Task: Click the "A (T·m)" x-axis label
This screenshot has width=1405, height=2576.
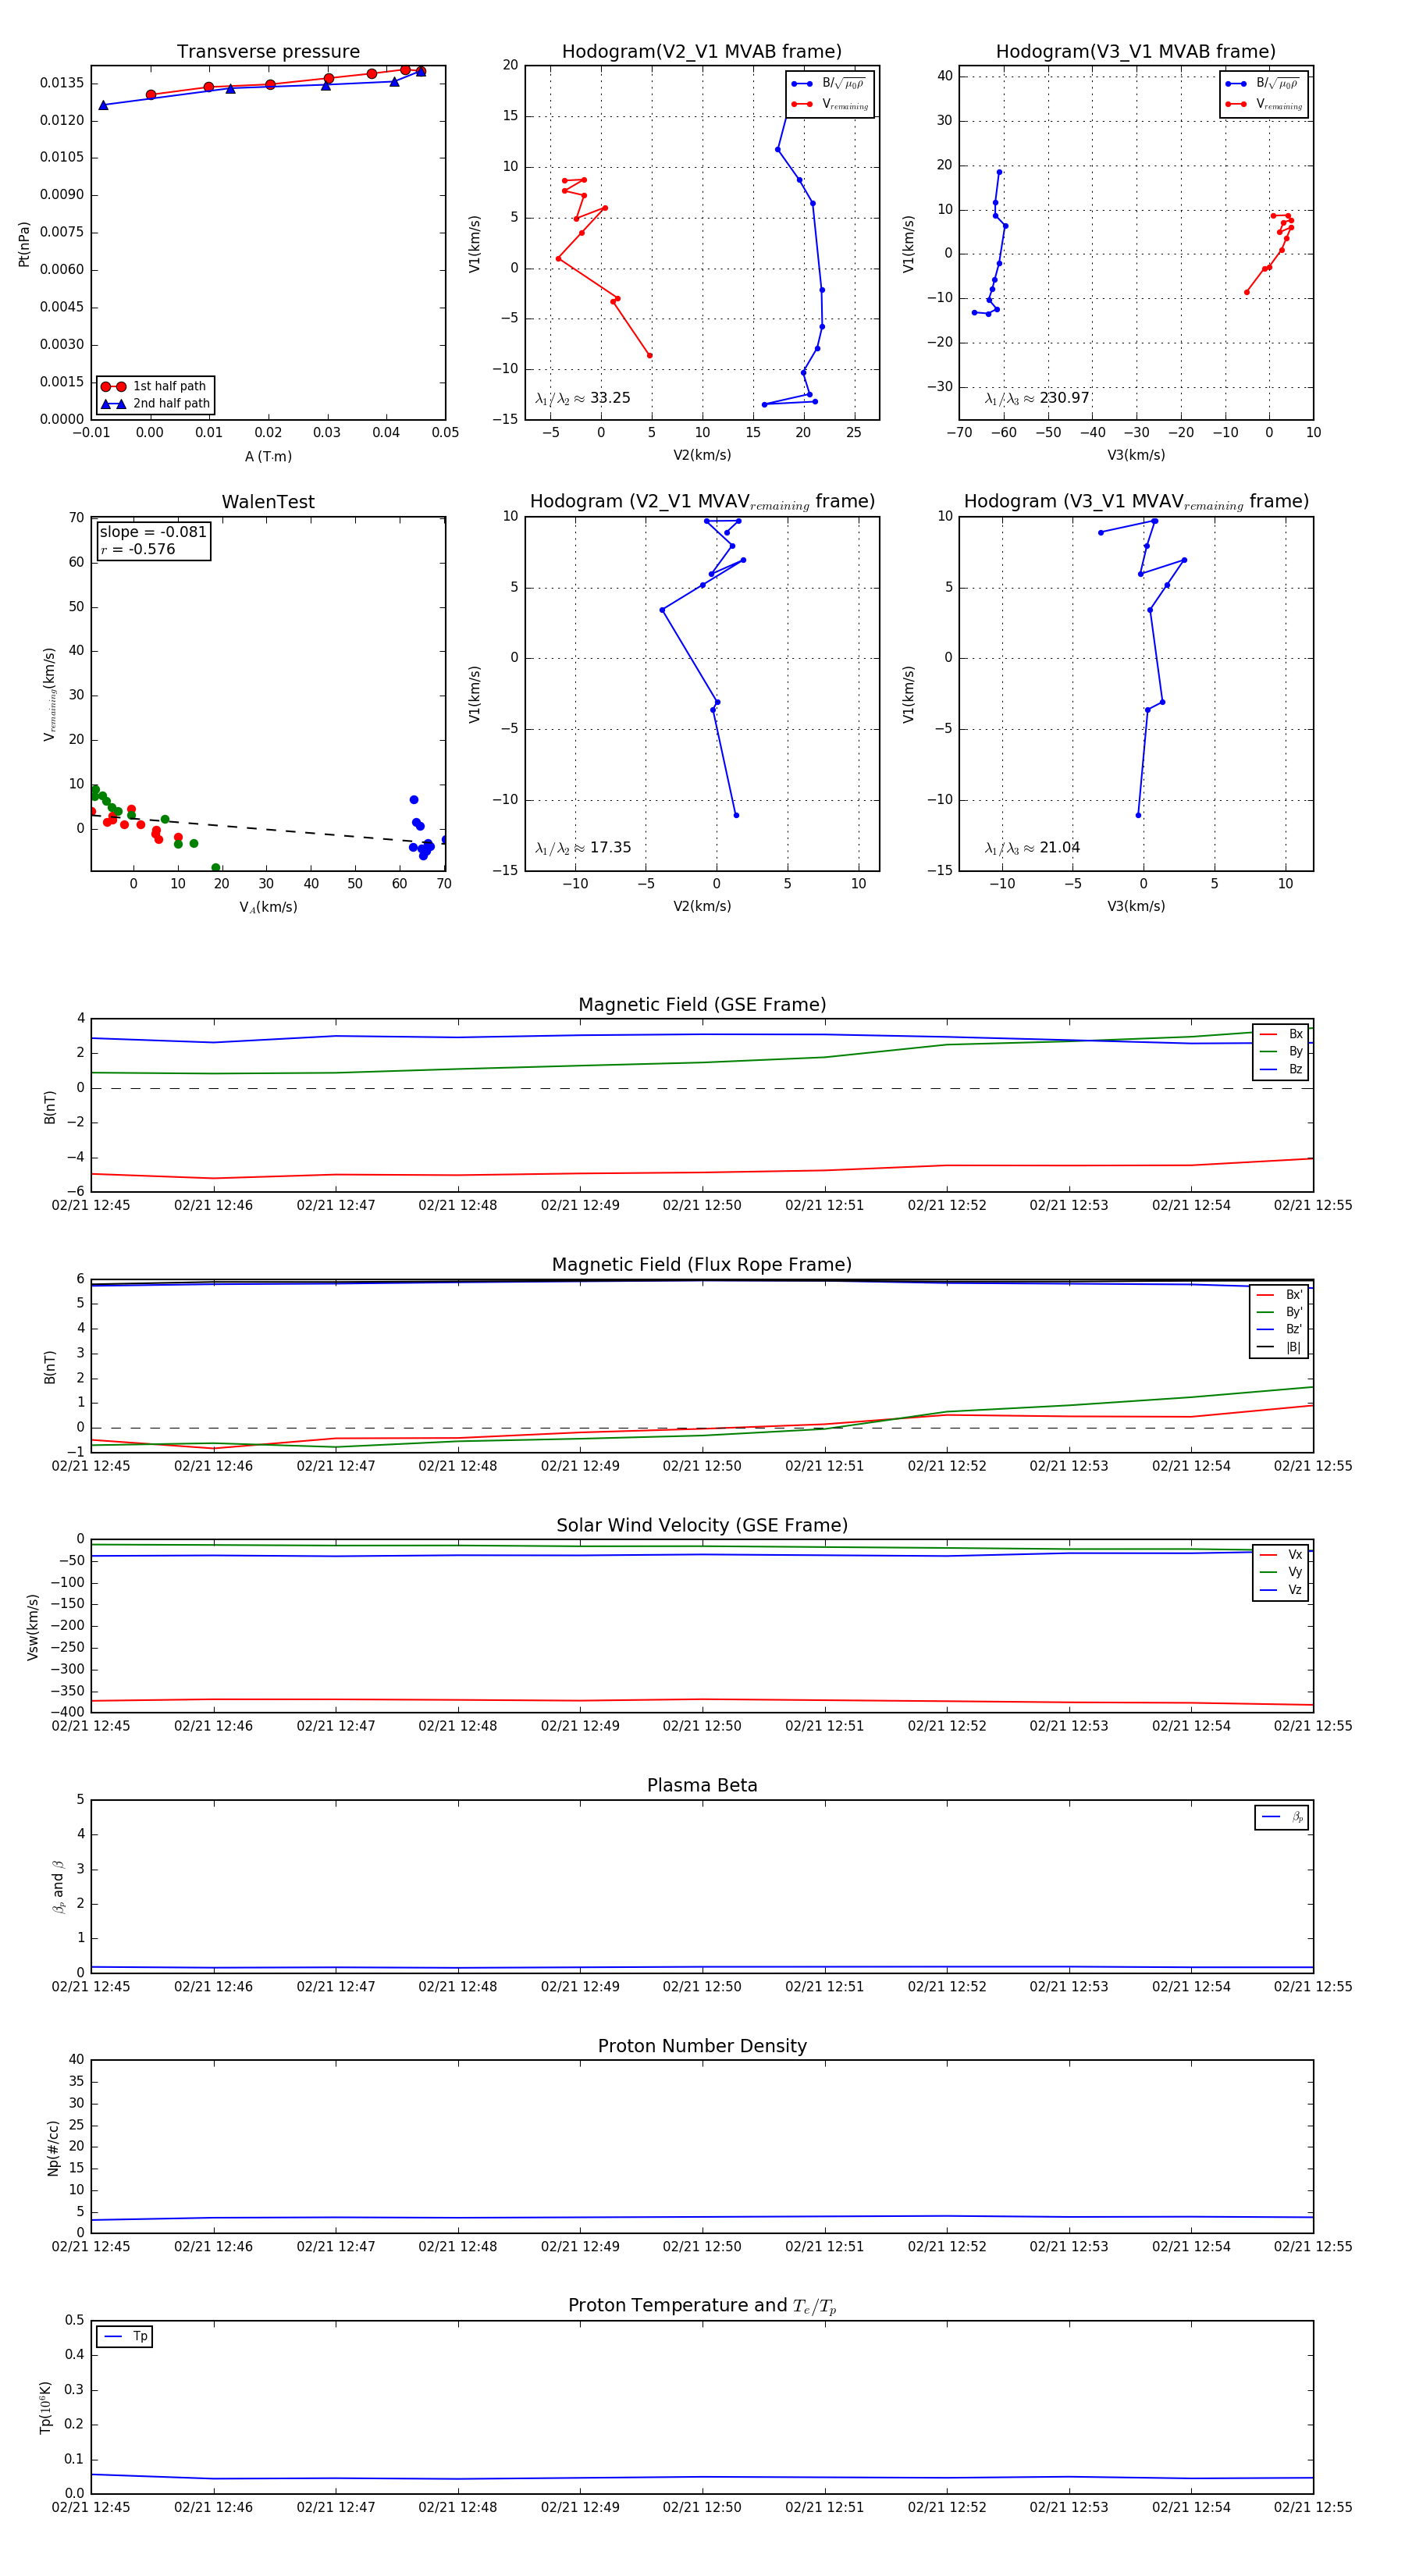Action: 268,457
